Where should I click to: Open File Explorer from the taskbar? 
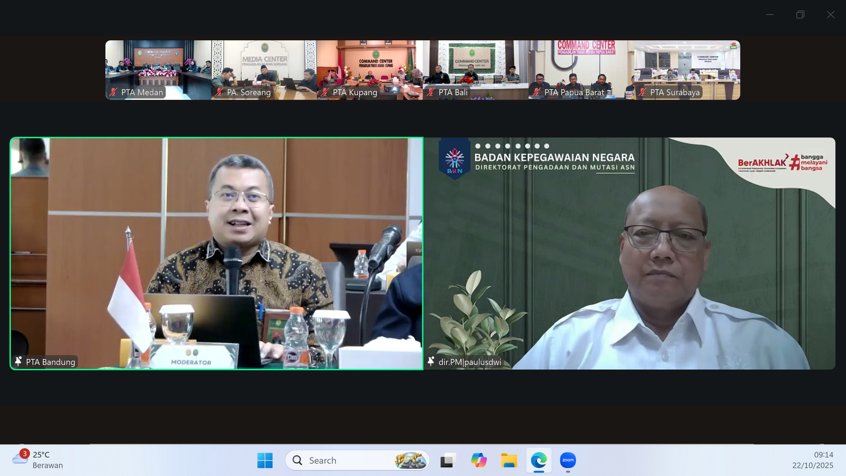[x=509, y=460]
